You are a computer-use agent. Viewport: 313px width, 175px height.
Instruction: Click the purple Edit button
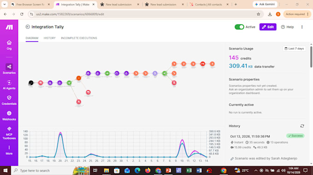[x=268, y=27]
